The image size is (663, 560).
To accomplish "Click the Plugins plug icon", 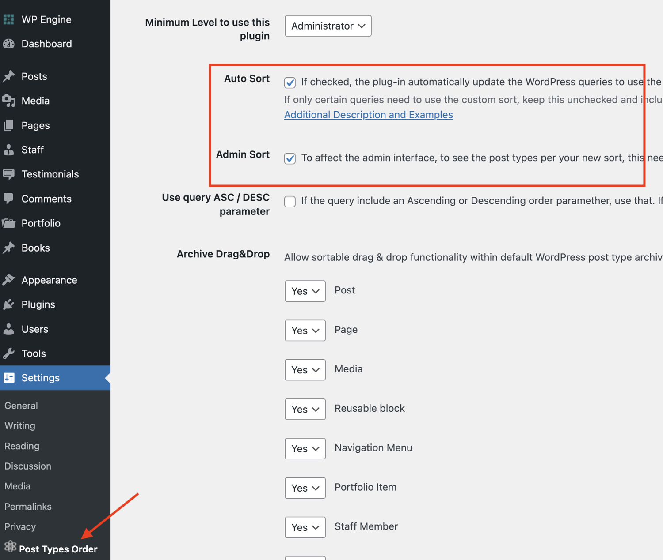I will (x=9, y=304).
